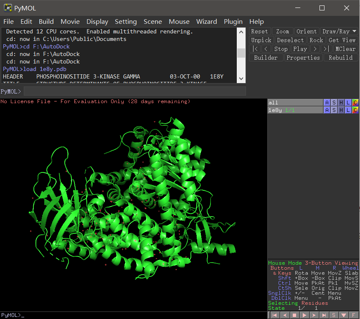
Task: Step back one frame in bottom playback bar
Action: tap(285, 315)
